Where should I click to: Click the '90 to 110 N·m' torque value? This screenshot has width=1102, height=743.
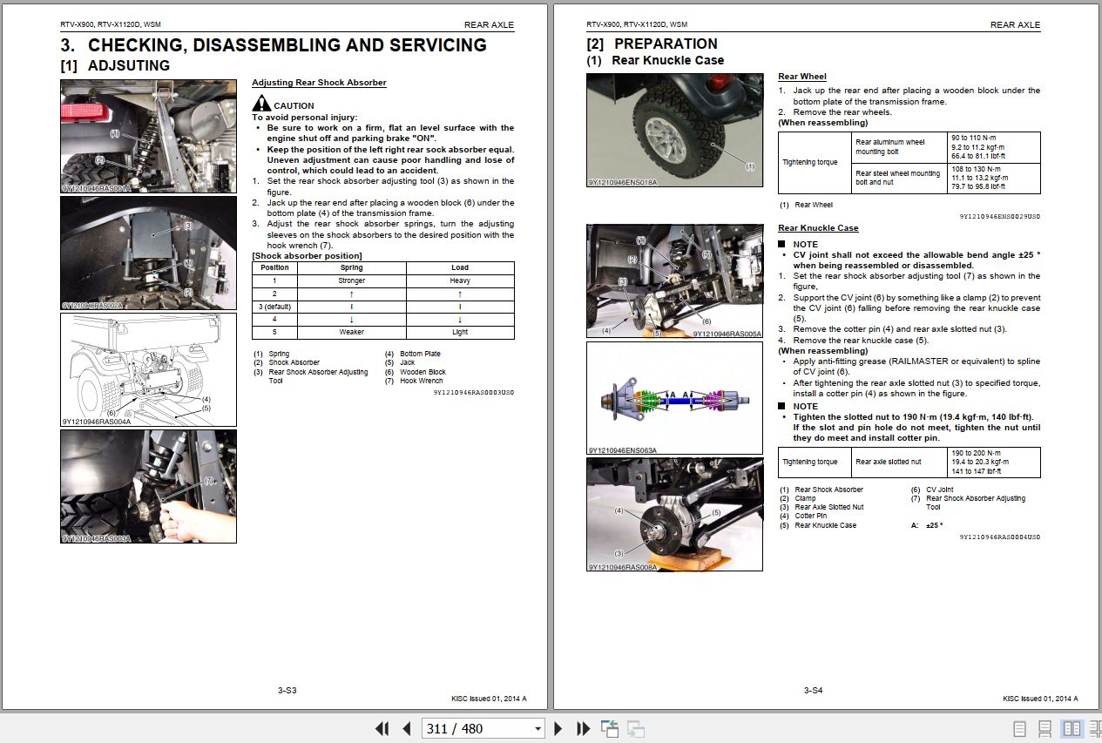click(x=974, y=138)
